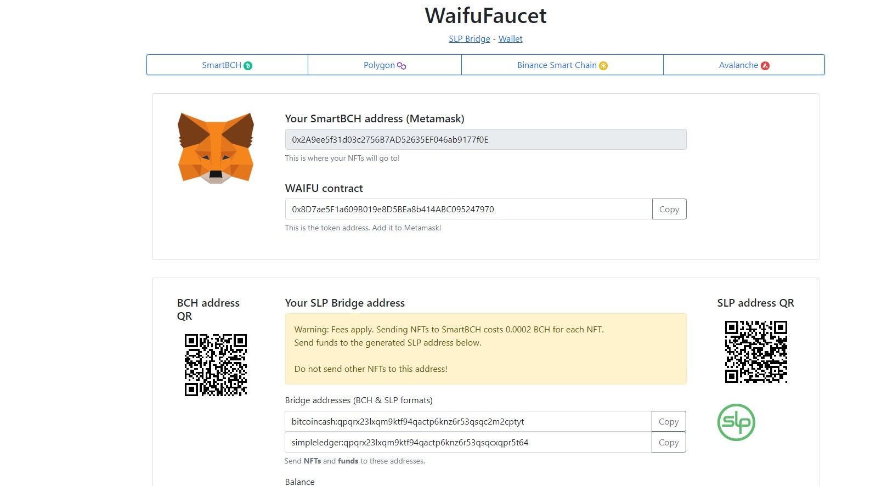
Task: Open the Wallet link
Action: pyautogui.click(x=511, y=39)
